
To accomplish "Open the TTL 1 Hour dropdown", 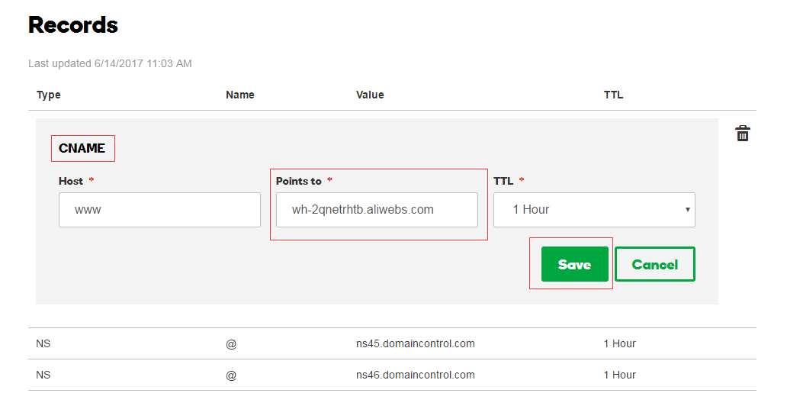I will click(594, 210).
